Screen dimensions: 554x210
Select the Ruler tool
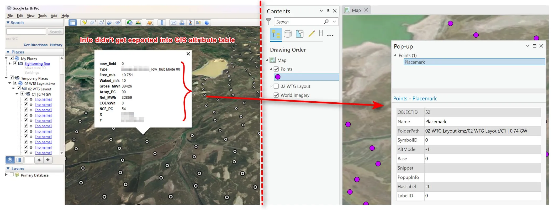(x=162, y=23)
